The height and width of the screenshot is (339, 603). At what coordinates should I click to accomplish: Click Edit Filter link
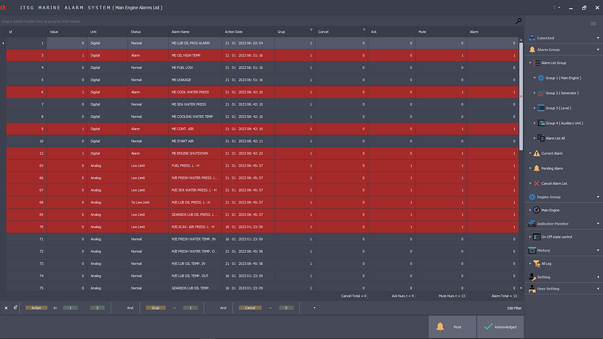514,308
